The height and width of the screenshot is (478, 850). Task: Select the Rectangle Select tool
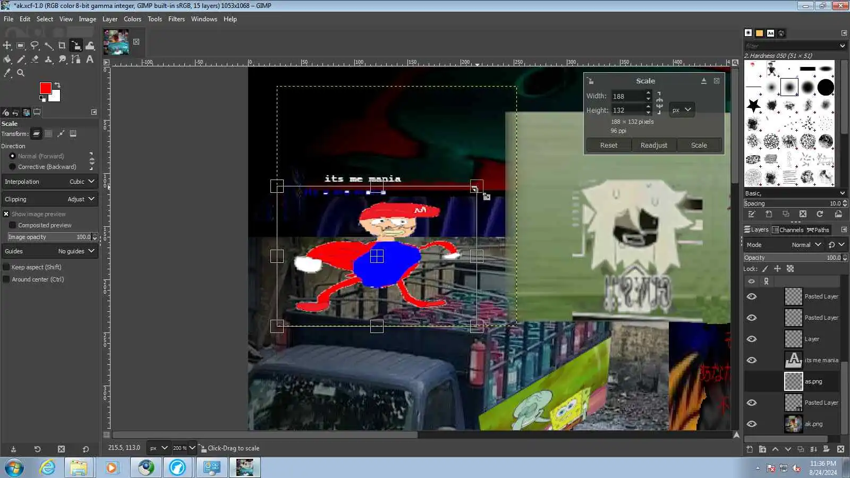pyautogui.click(x=21, y=46)
